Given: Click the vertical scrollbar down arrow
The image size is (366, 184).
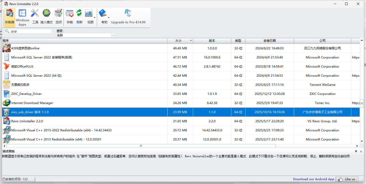Looking at the screenshot, I should [362, 141].
